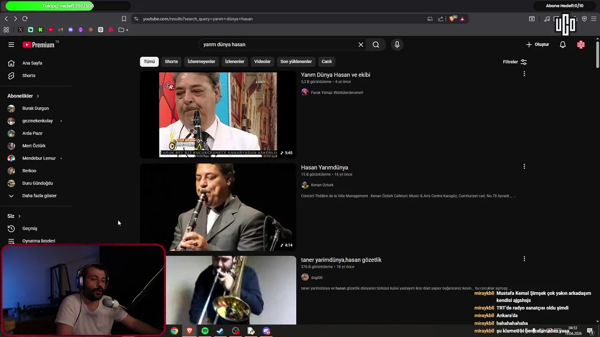Click inside the YouTube search box
Viewport: 600px width, 337px height.
279,44
